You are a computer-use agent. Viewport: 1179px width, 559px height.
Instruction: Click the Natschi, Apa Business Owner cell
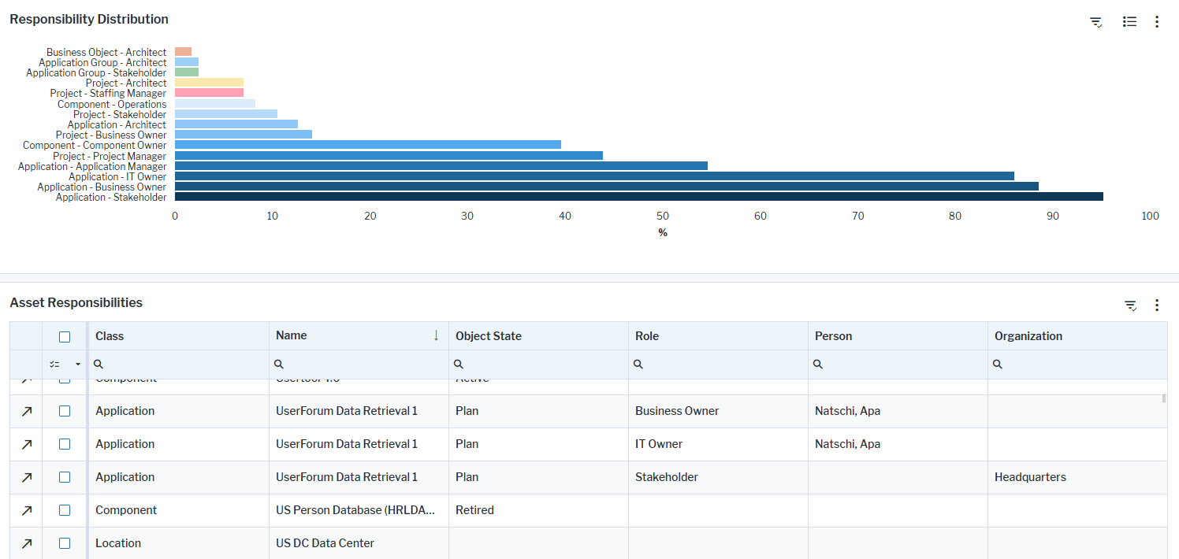[x=847, y=411]
